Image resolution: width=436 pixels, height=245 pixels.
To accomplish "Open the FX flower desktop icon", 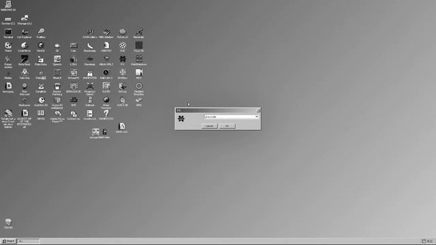I will click(123, 61).
